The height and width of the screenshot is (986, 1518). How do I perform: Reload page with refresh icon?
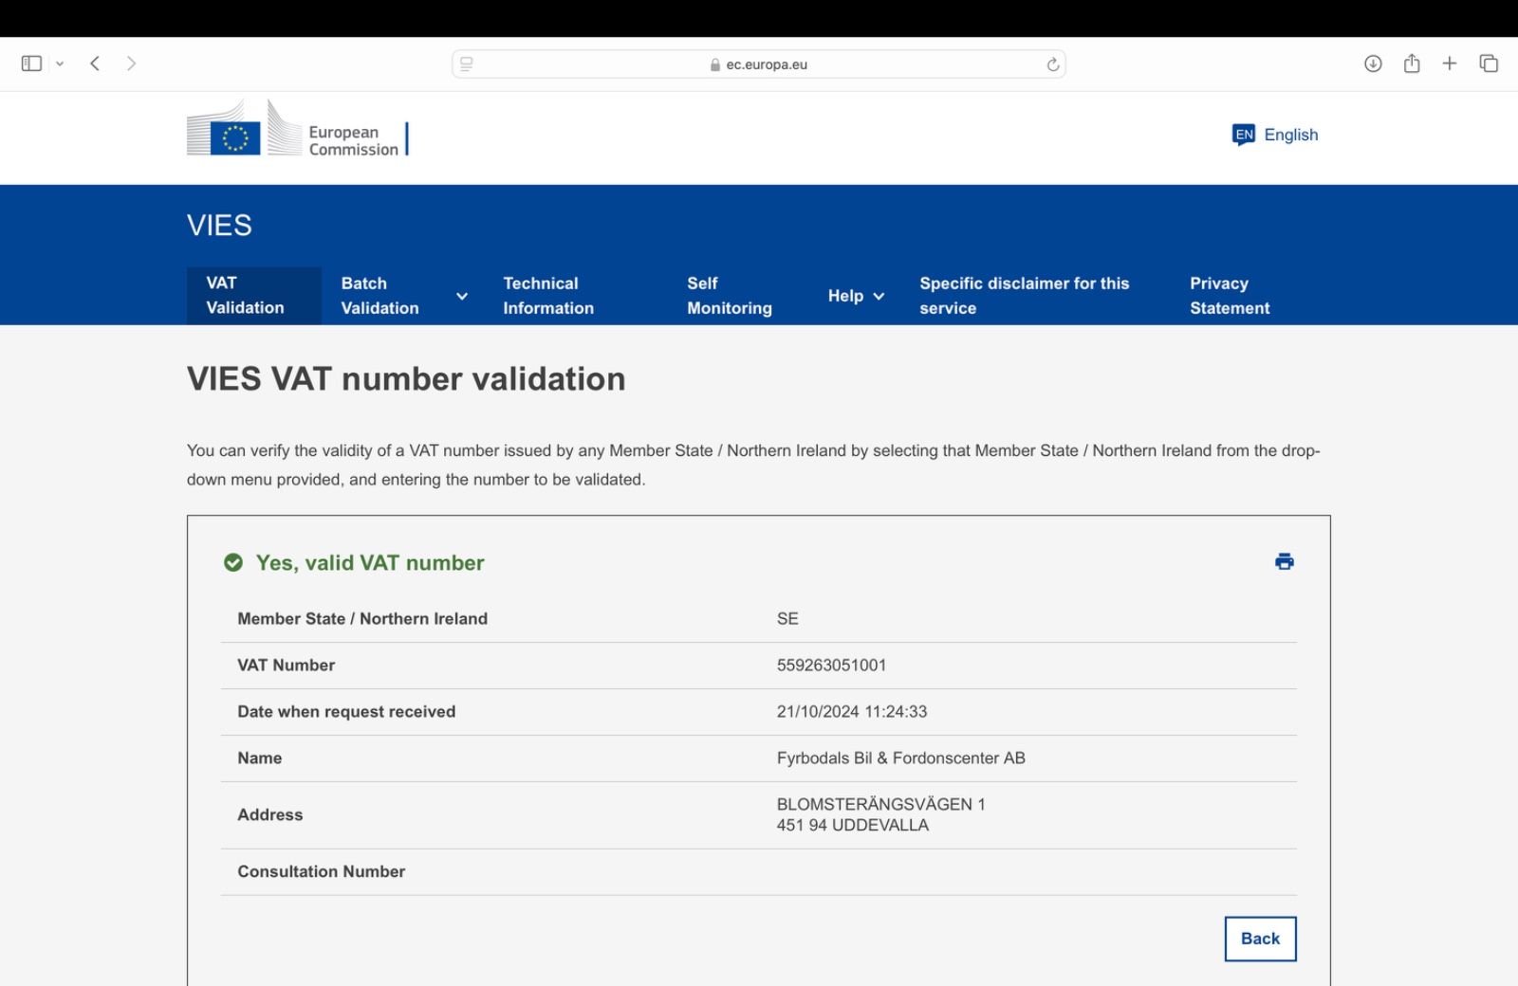1052,64
